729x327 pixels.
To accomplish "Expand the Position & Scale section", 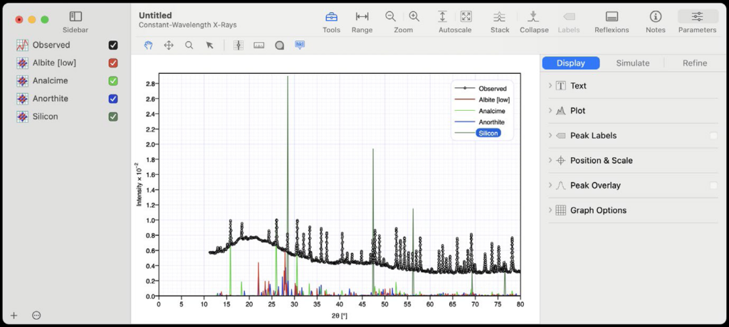I will tap(550, 161).
